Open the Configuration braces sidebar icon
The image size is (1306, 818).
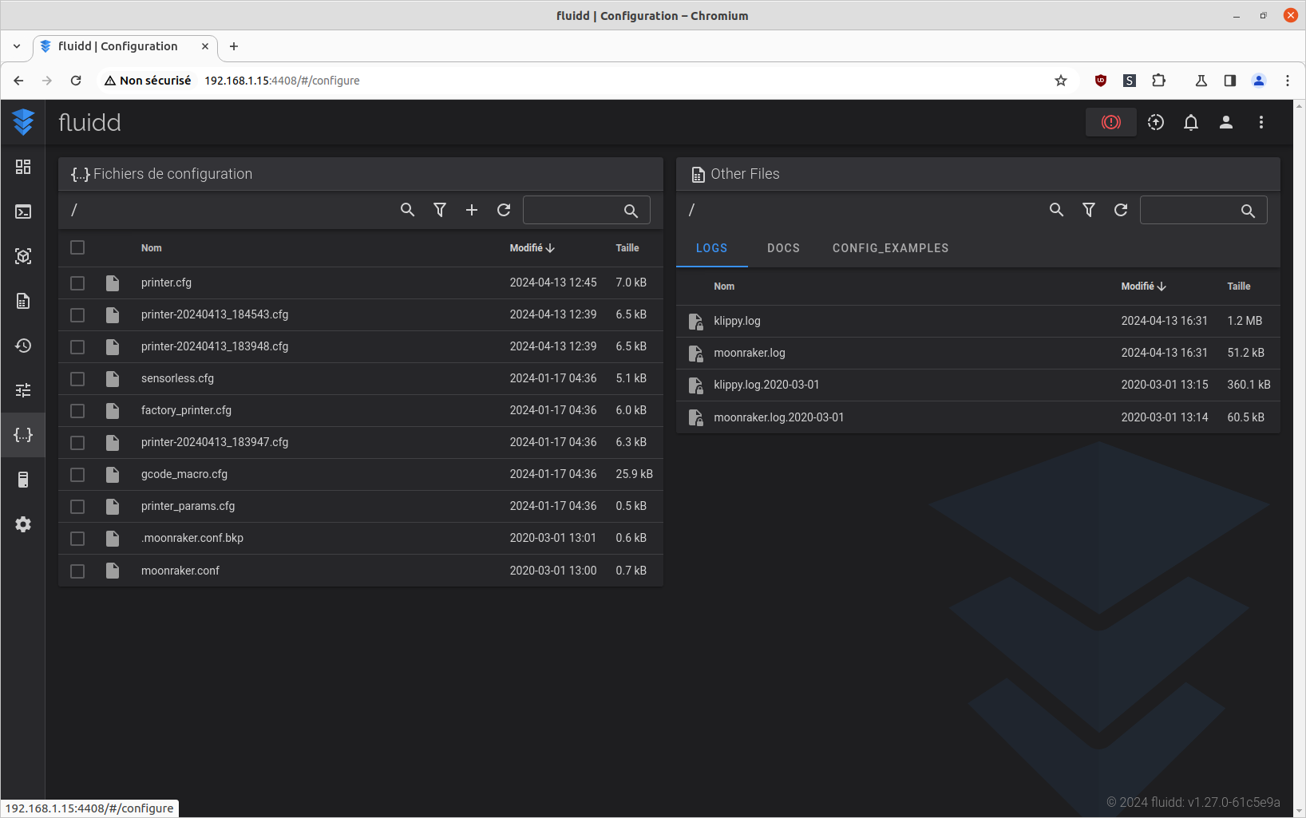(x=23, y=435)
